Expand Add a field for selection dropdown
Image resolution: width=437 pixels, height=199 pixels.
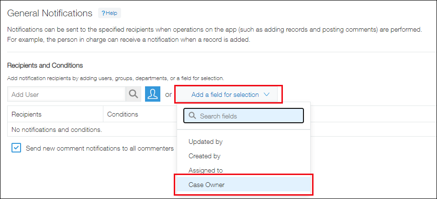point(229,94)
